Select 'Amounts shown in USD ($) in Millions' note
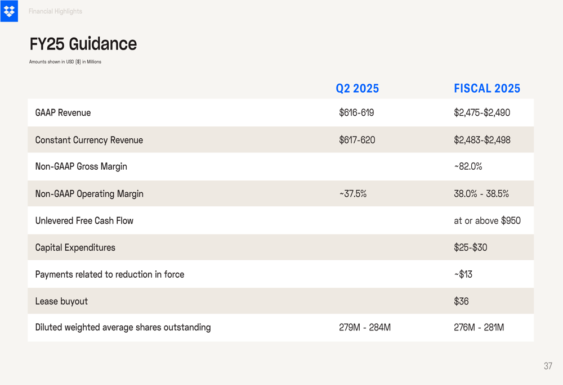Viewport: 563px width, 385px height. click(x=65, y=62)
